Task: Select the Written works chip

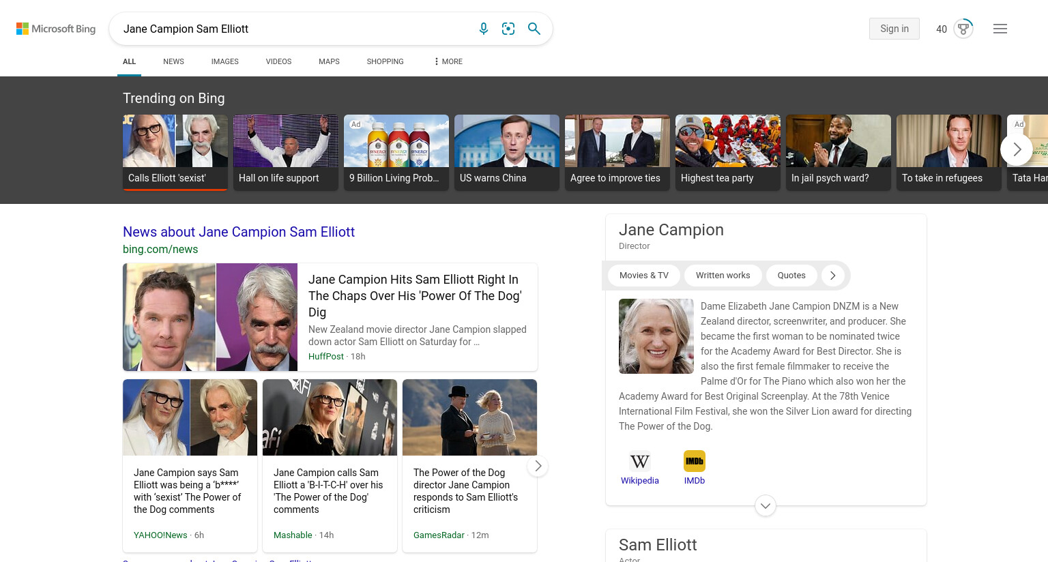Action: [723, 276]
